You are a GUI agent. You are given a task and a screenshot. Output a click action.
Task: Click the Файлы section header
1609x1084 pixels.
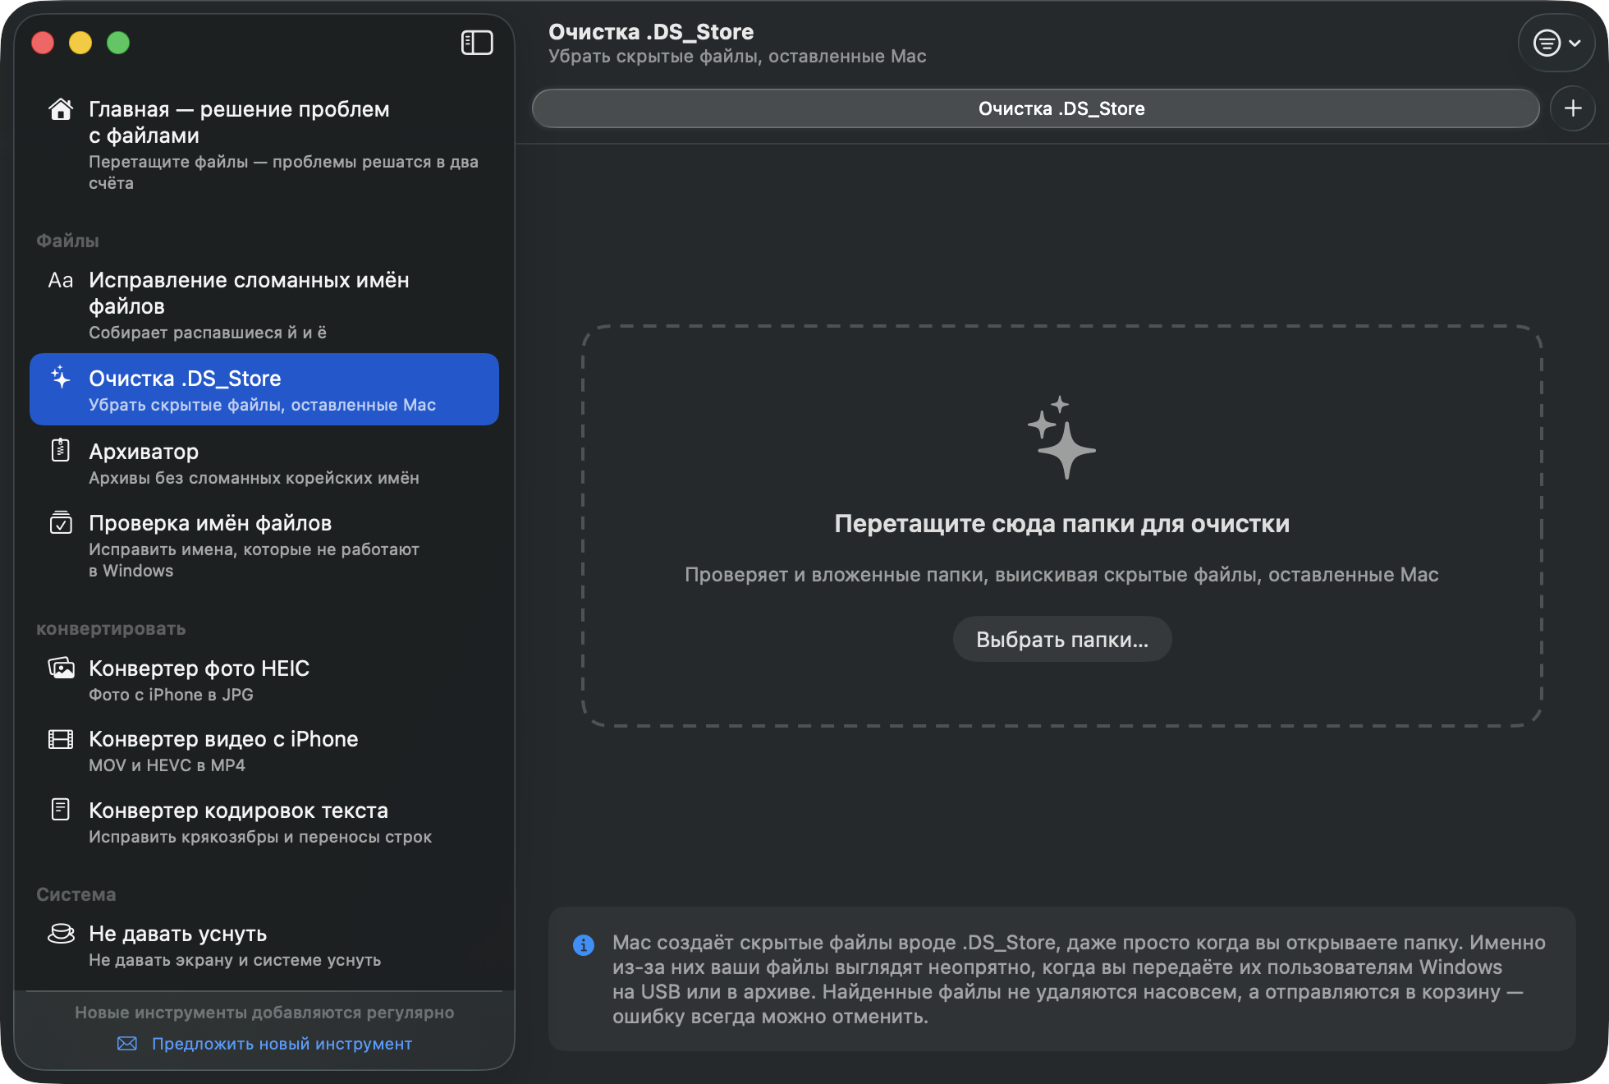tap(67, 241)
